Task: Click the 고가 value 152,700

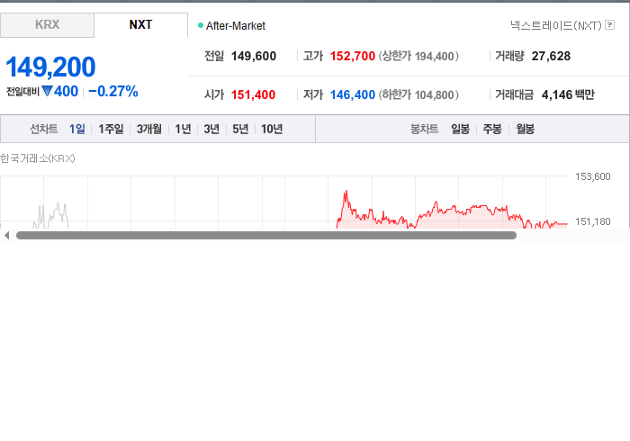Action: (x=353, y=56)
